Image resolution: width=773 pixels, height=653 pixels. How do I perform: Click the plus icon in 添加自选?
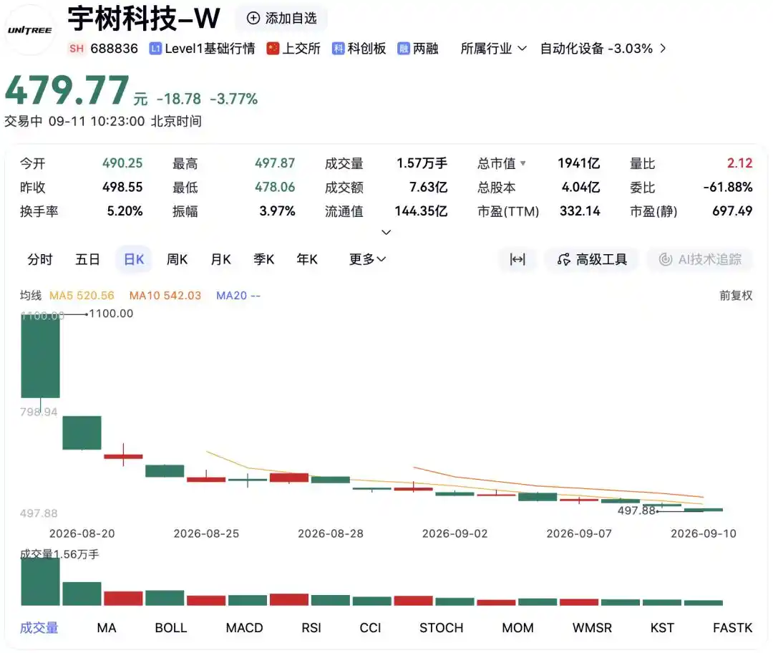coord(253,18)
